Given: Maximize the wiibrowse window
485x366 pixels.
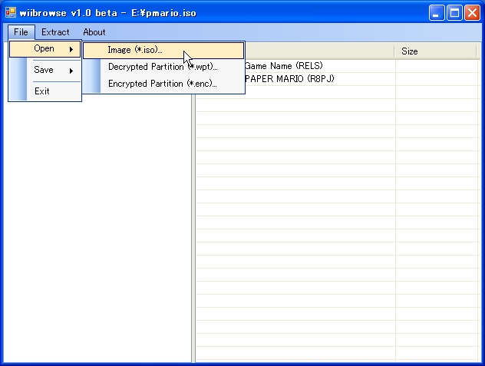Looking at the screenshot, I should pos(454,13).
